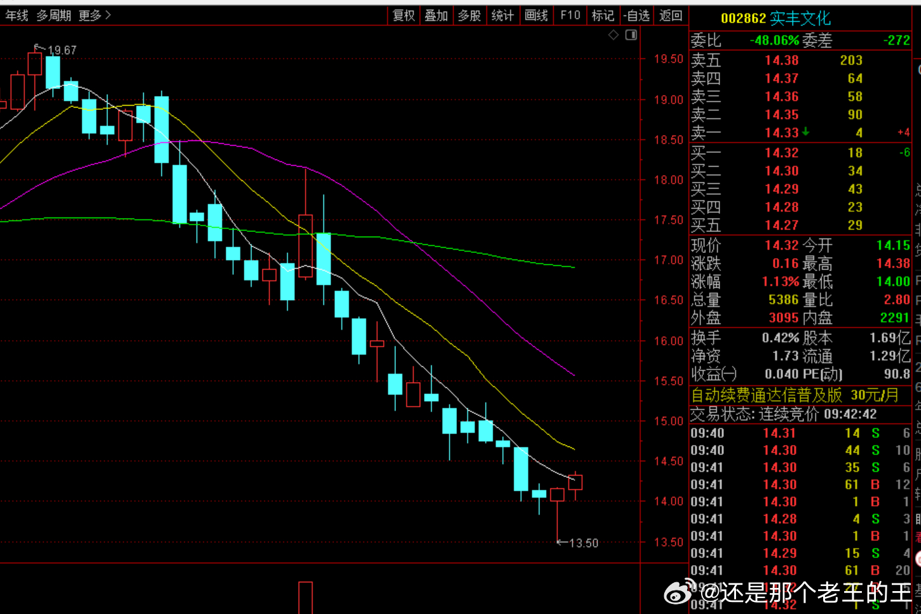
Task: Switch to 多周期 view
Action: (x=53, y=15)
